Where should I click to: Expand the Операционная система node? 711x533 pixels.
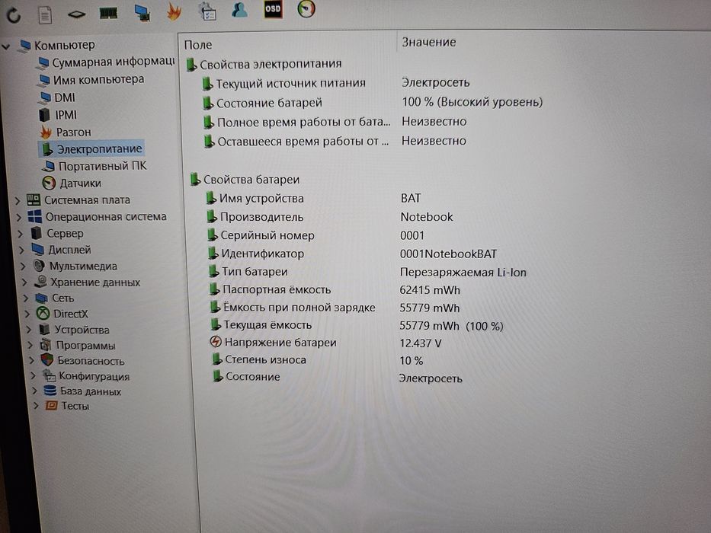point(18,218)
